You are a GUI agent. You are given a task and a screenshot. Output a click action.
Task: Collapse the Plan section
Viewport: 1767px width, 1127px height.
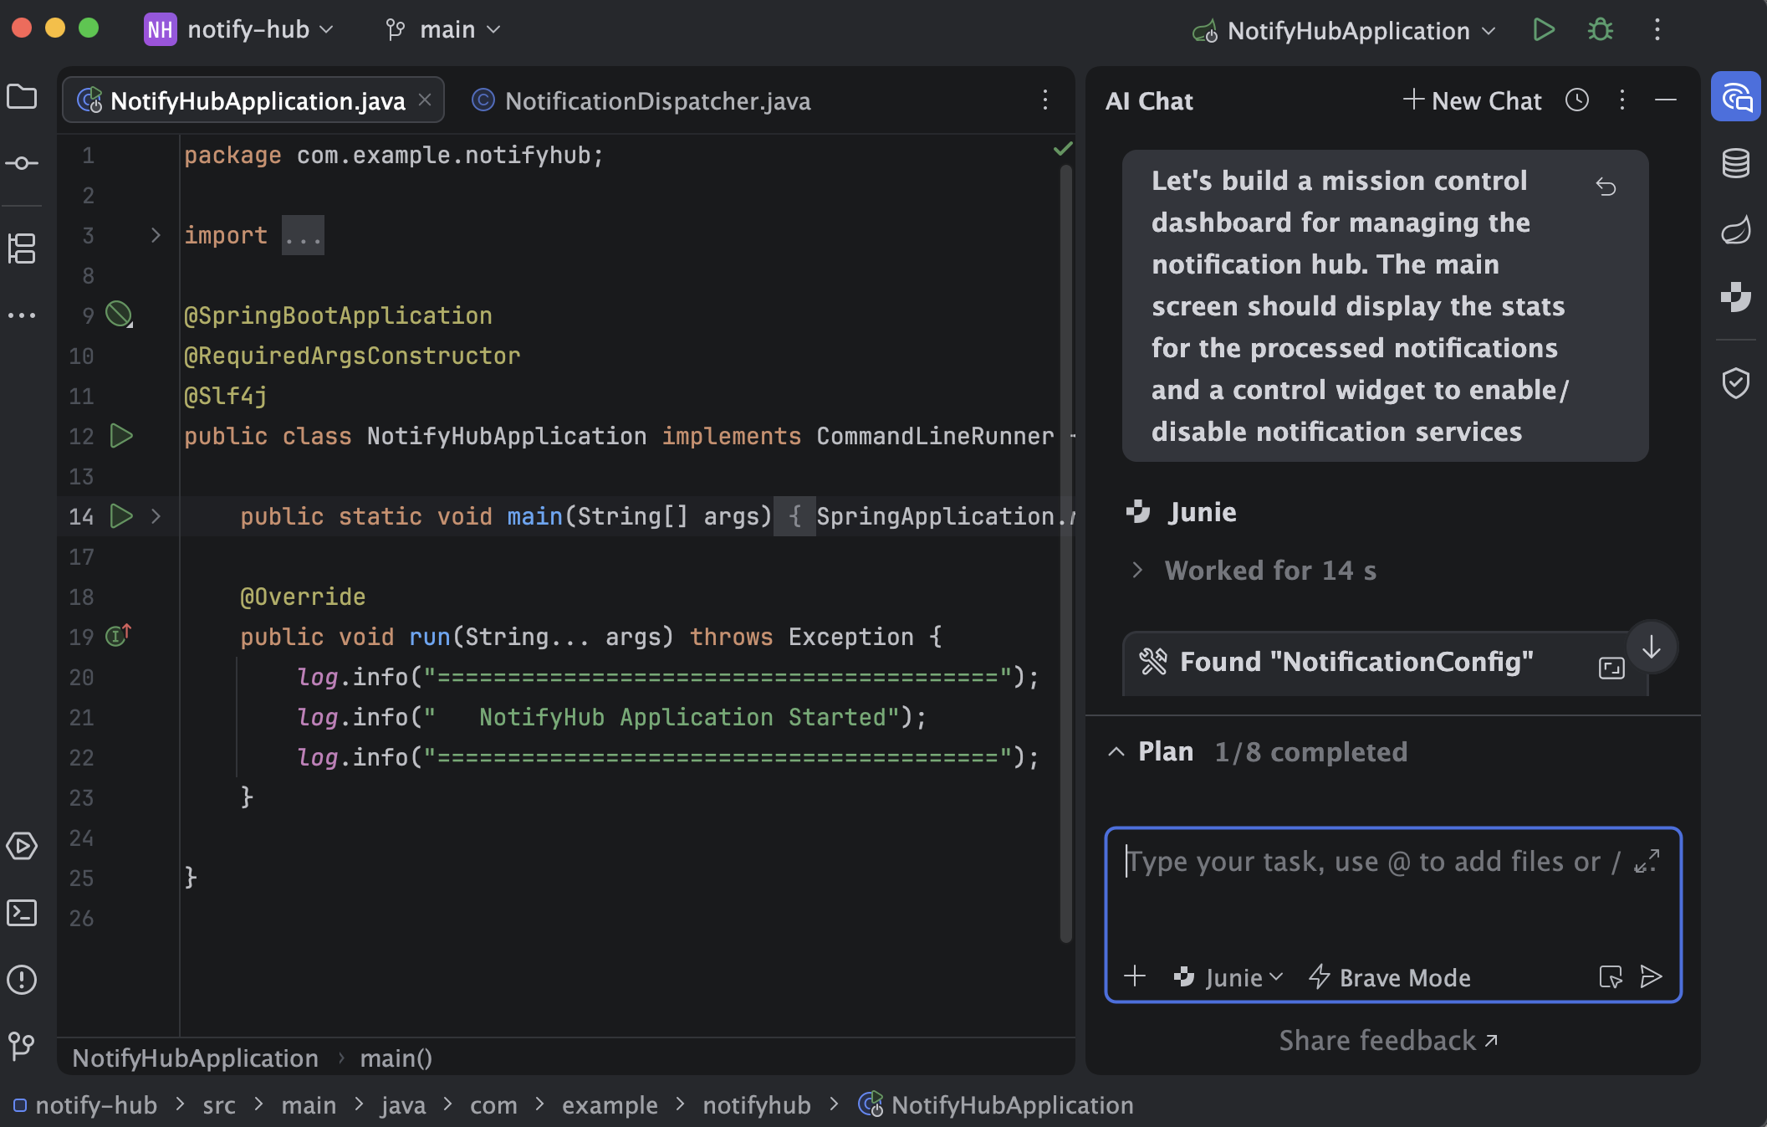(x=1116, y=752)
